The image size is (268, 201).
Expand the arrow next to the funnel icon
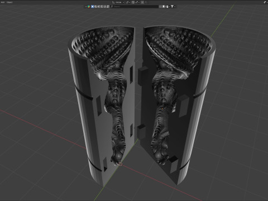175,7
